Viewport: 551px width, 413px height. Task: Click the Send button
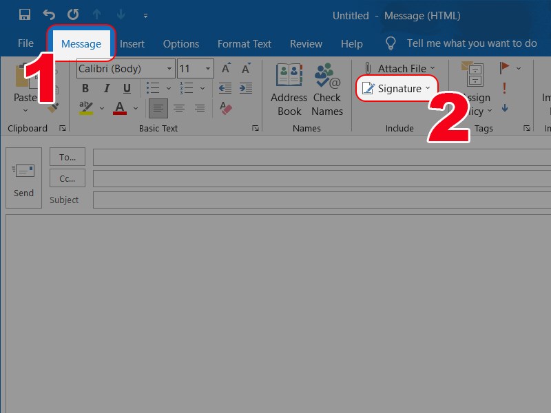pyautogui.click(x=23, y=178)
